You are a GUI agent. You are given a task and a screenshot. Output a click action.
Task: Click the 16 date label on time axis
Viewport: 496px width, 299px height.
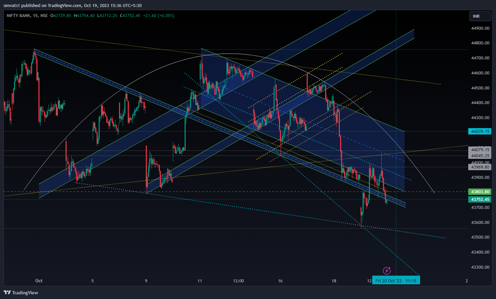coord(280,281)
